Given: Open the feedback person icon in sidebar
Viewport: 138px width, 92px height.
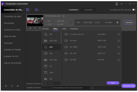Looking at the screenshot, I should click(18, 86).
